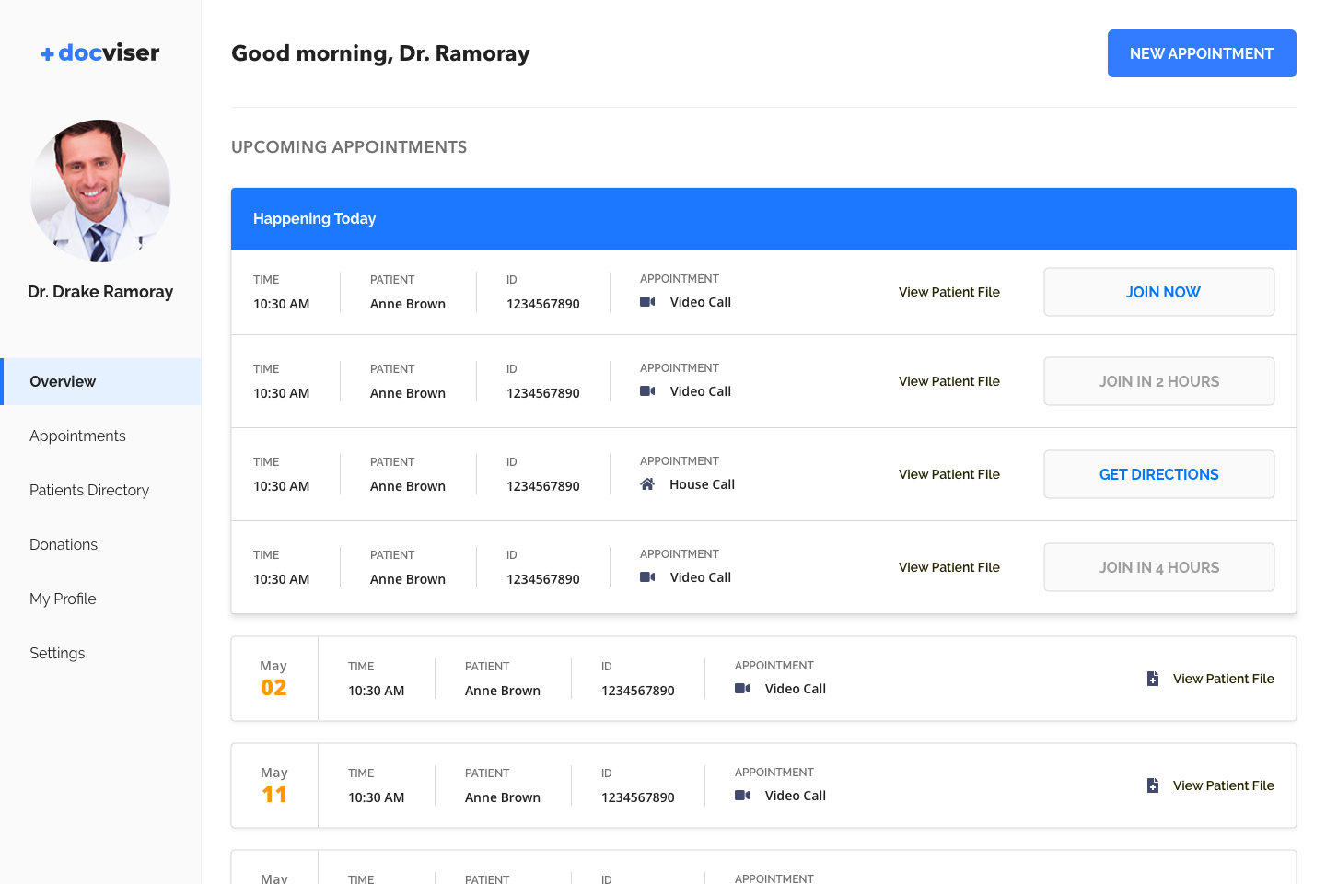Screen dimensions: 1326x884
Task: Click video camera icon in May 02 appointment
Action: coord(742,689)
